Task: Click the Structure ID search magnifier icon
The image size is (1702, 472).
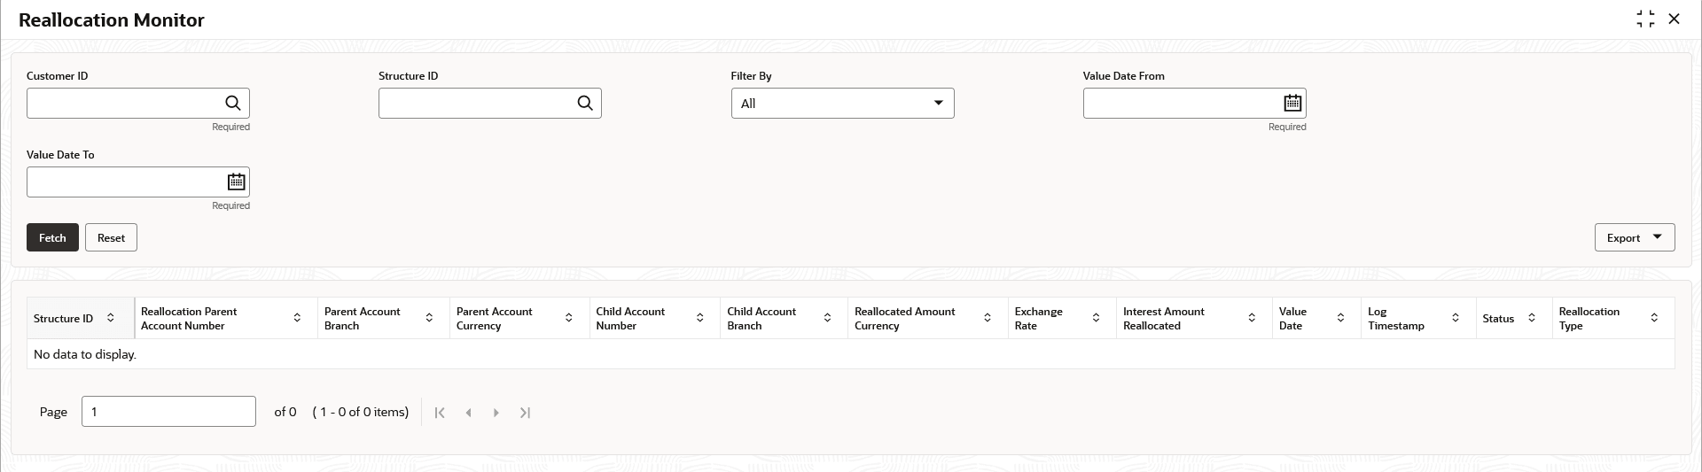Action: [585, 104]
